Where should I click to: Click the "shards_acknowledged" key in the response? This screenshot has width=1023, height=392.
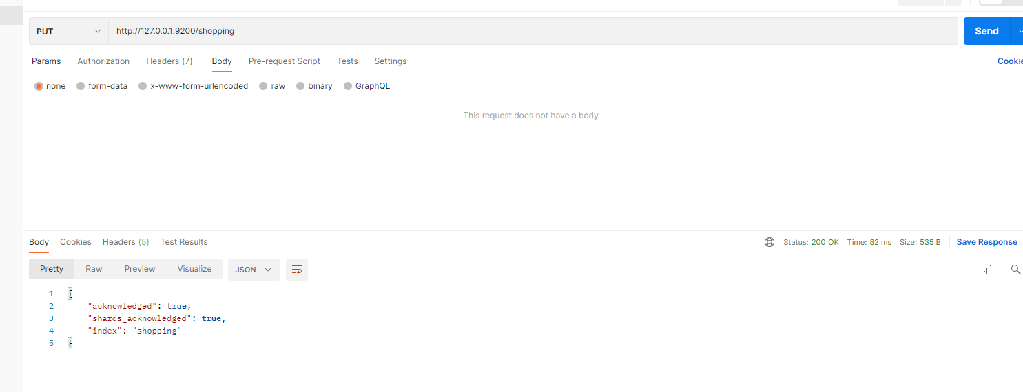pyautogui.click(x=139, y=318)
